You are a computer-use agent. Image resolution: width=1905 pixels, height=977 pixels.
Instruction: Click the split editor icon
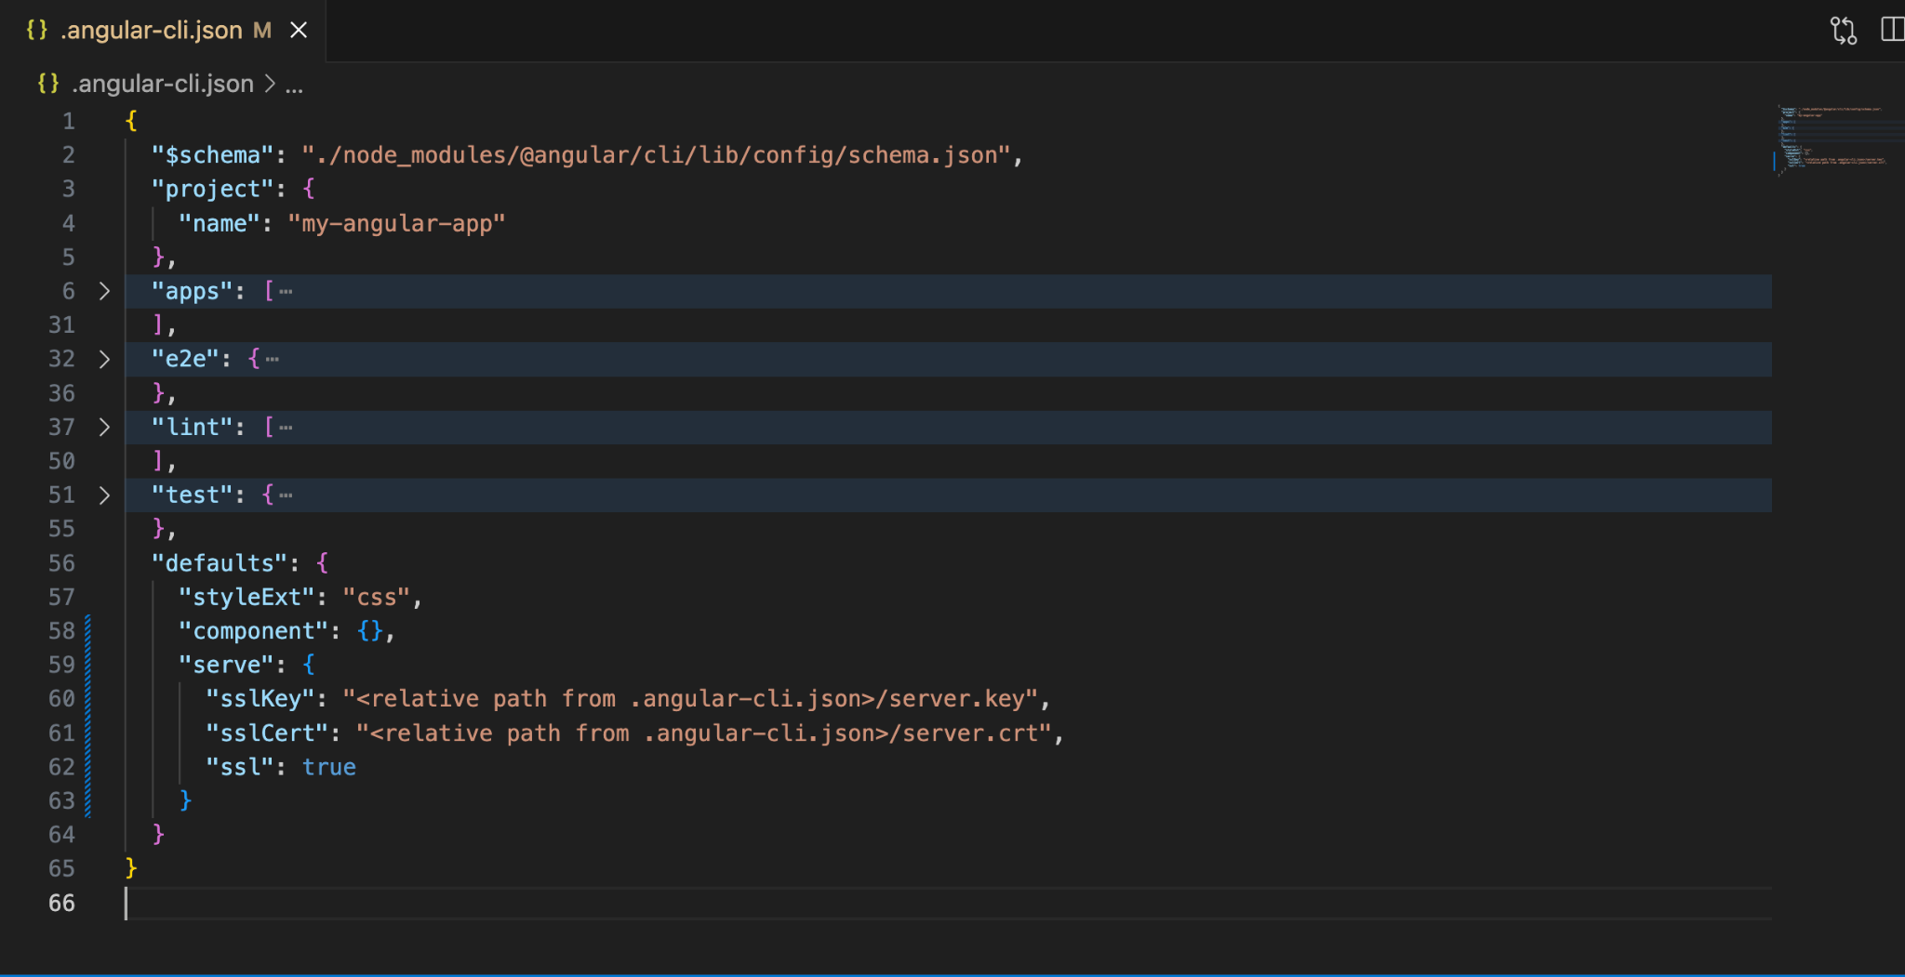click(1892, 30)
